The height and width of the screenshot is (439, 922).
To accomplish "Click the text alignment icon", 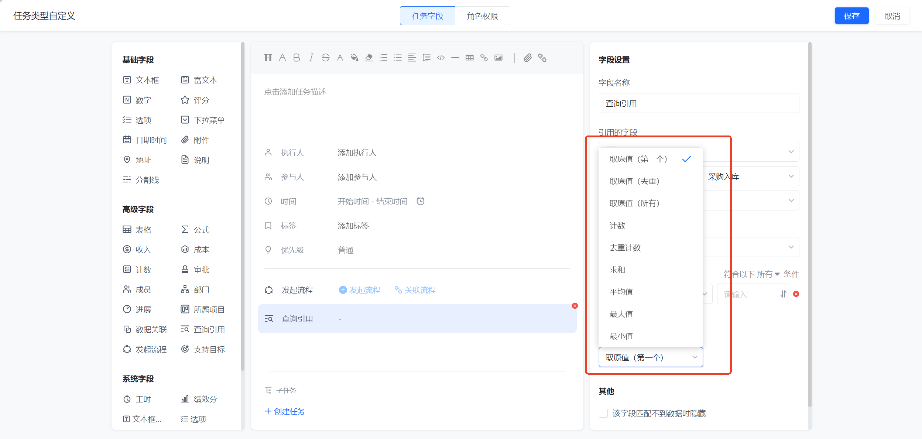I will point(412,58).
